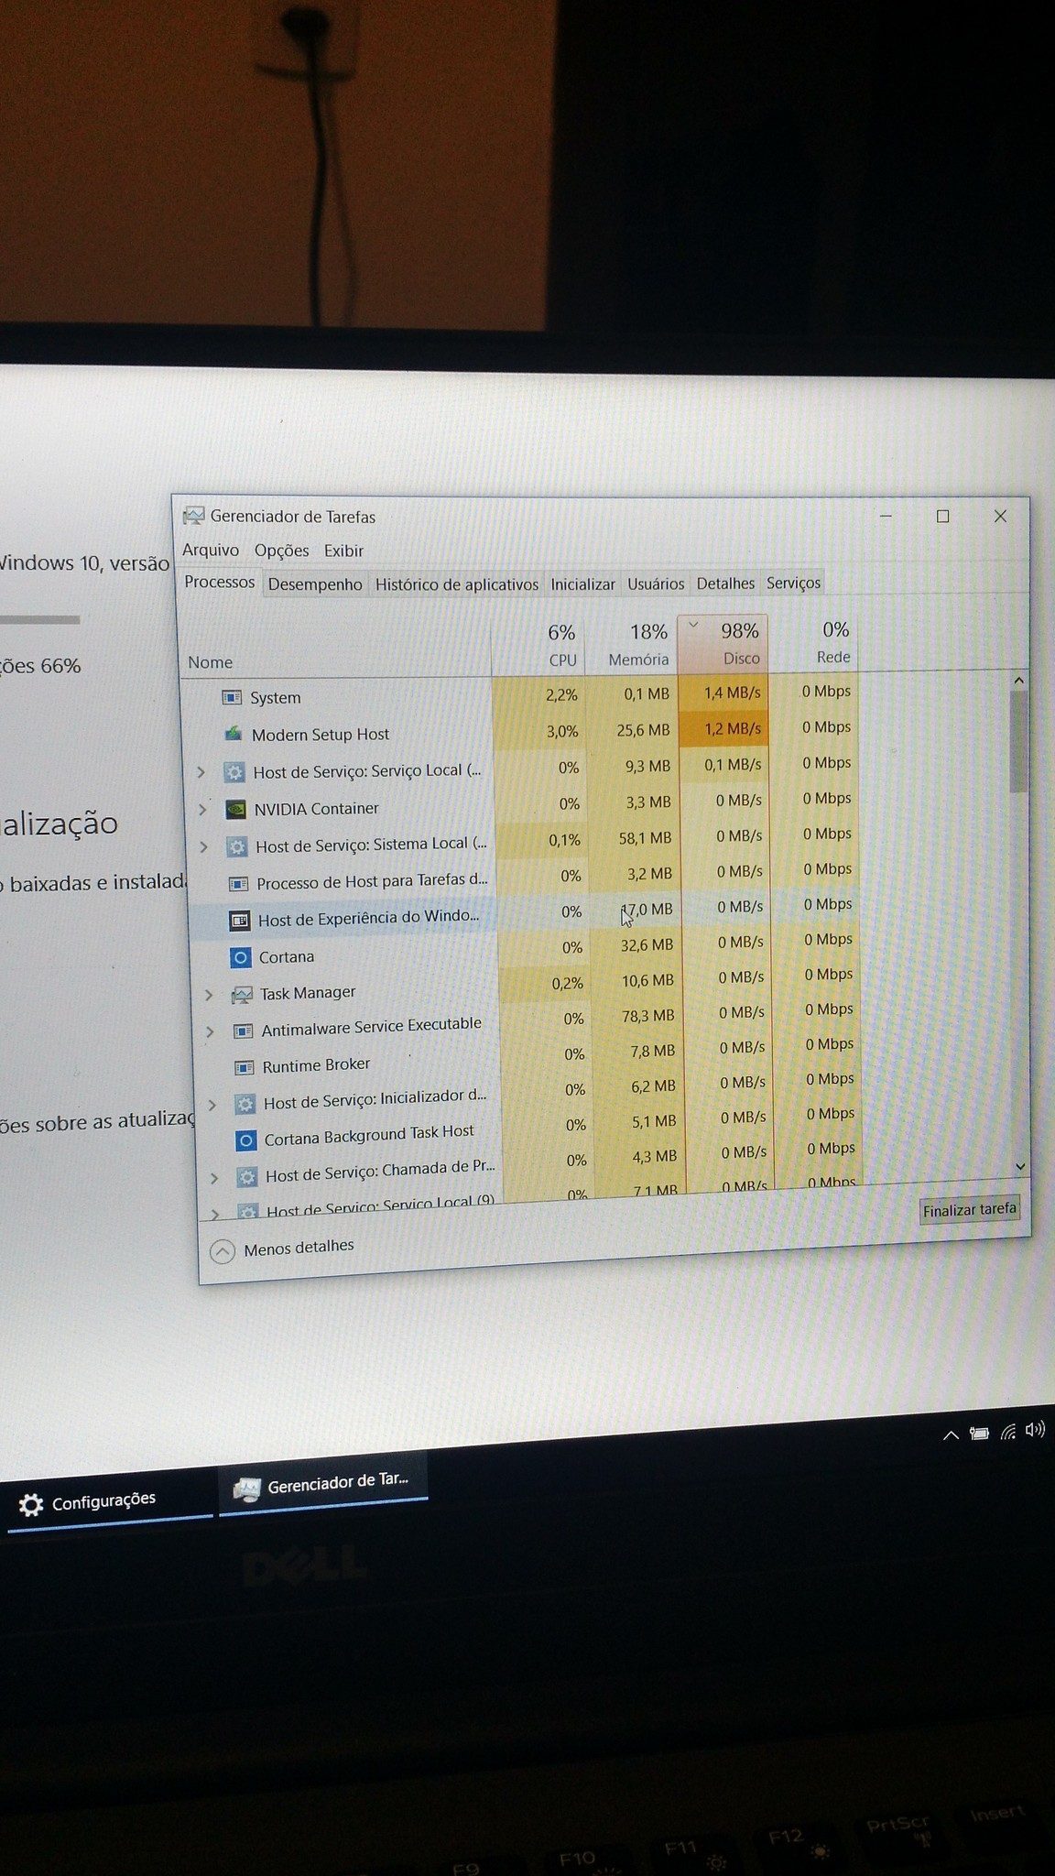Click gear icon of Host de Serviço: Sistema Local

(237, 847)
